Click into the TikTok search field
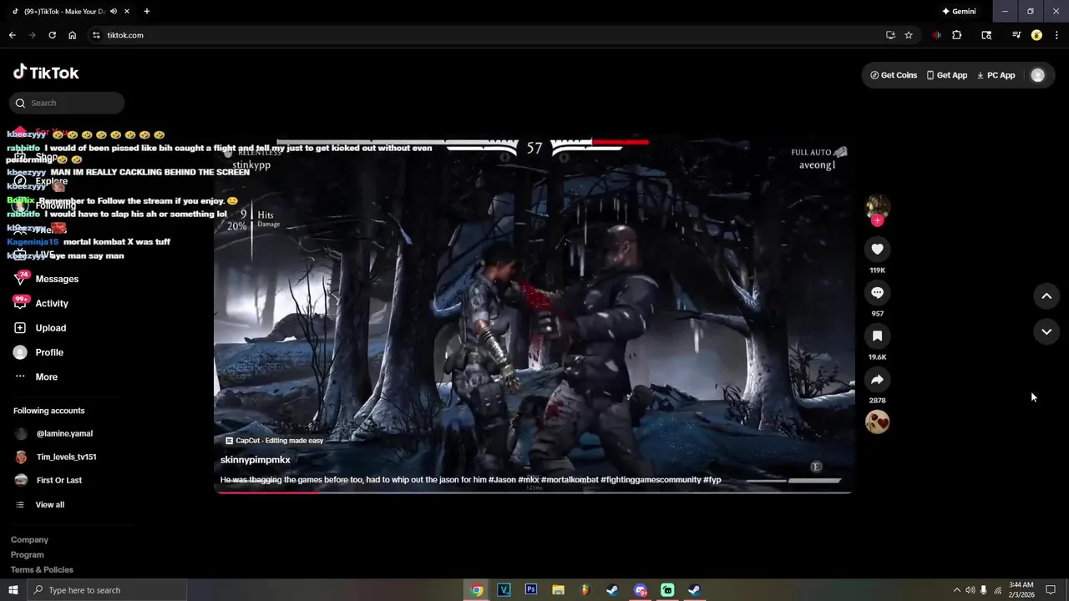 (x=67, y=103)
